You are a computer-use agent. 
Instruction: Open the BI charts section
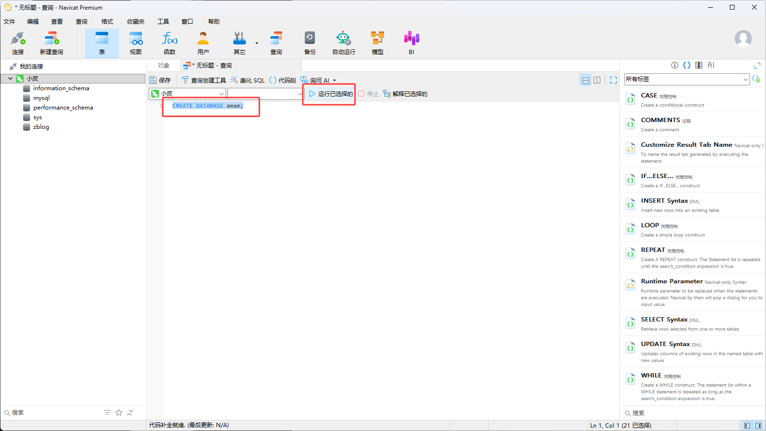click(411, 43)
